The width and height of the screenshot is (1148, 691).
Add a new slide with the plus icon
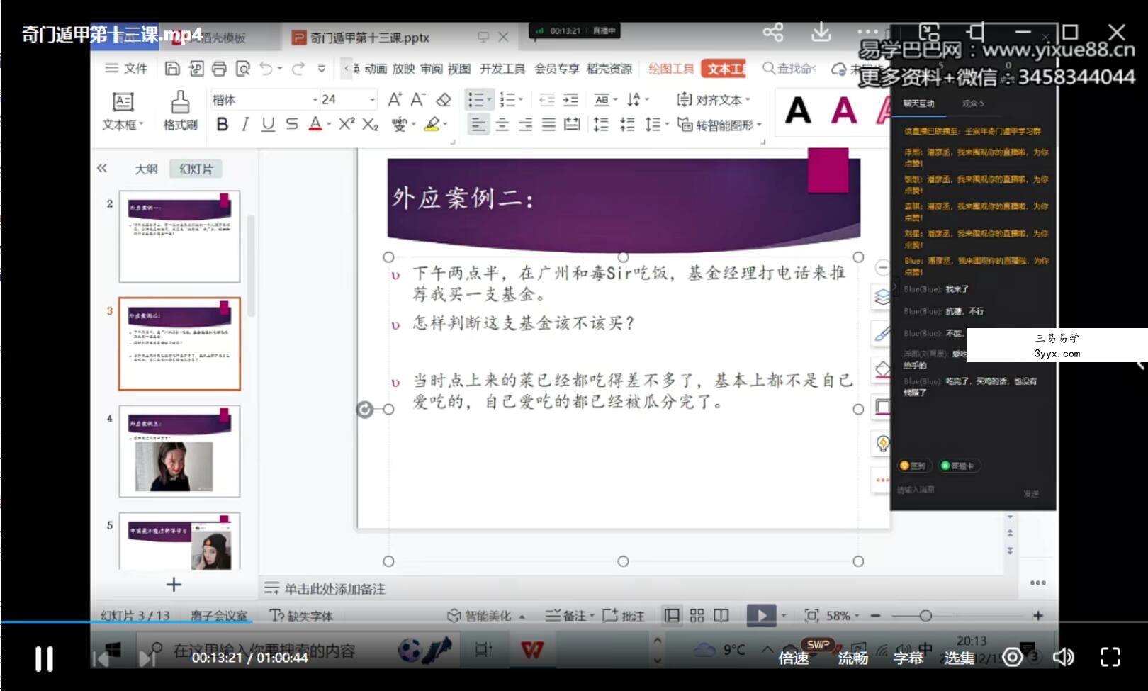[x=174, y=585]
